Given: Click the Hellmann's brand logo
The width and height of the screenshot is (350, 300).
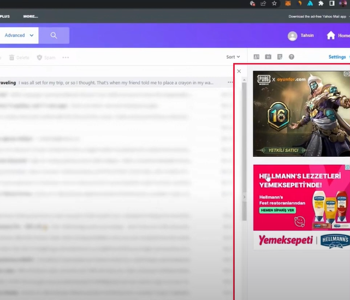Looking at the screenshot, I should 335,241.
